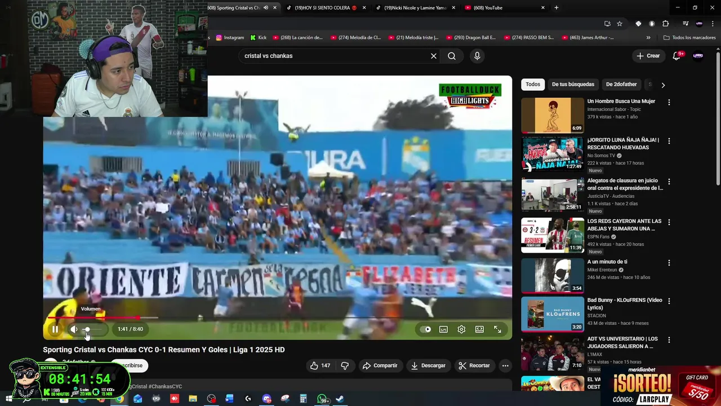The height and width of the screenshot is (406, 721).
Task: Open the Crear menu
Action: (648, 56)
